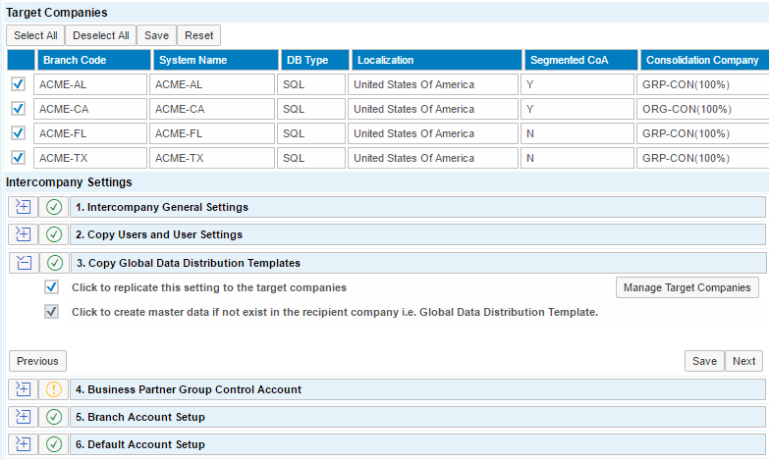Click green check icon beside Branch Account Setup
Viewport: 769px width, 460px height.
(54, 417)
